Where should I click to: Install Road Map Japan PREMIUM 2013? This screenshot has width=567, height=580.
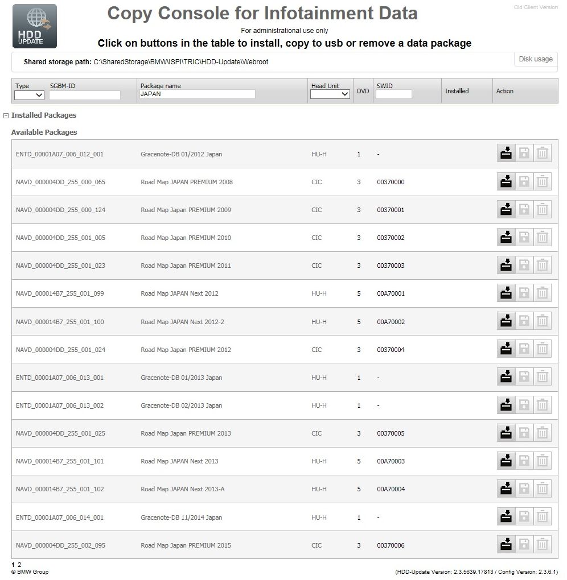tap(506, 433)
